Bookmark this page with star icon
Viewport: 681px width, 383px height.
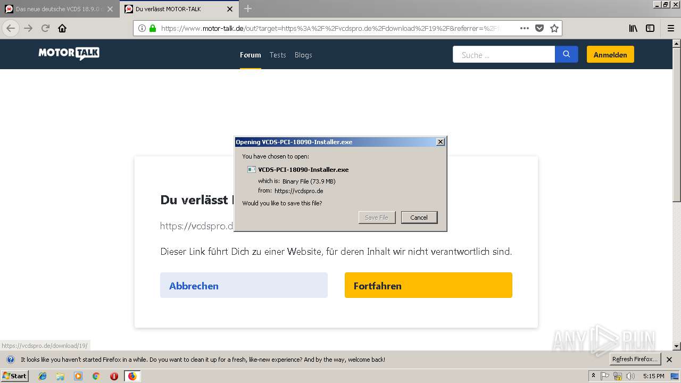click(554, 28)
